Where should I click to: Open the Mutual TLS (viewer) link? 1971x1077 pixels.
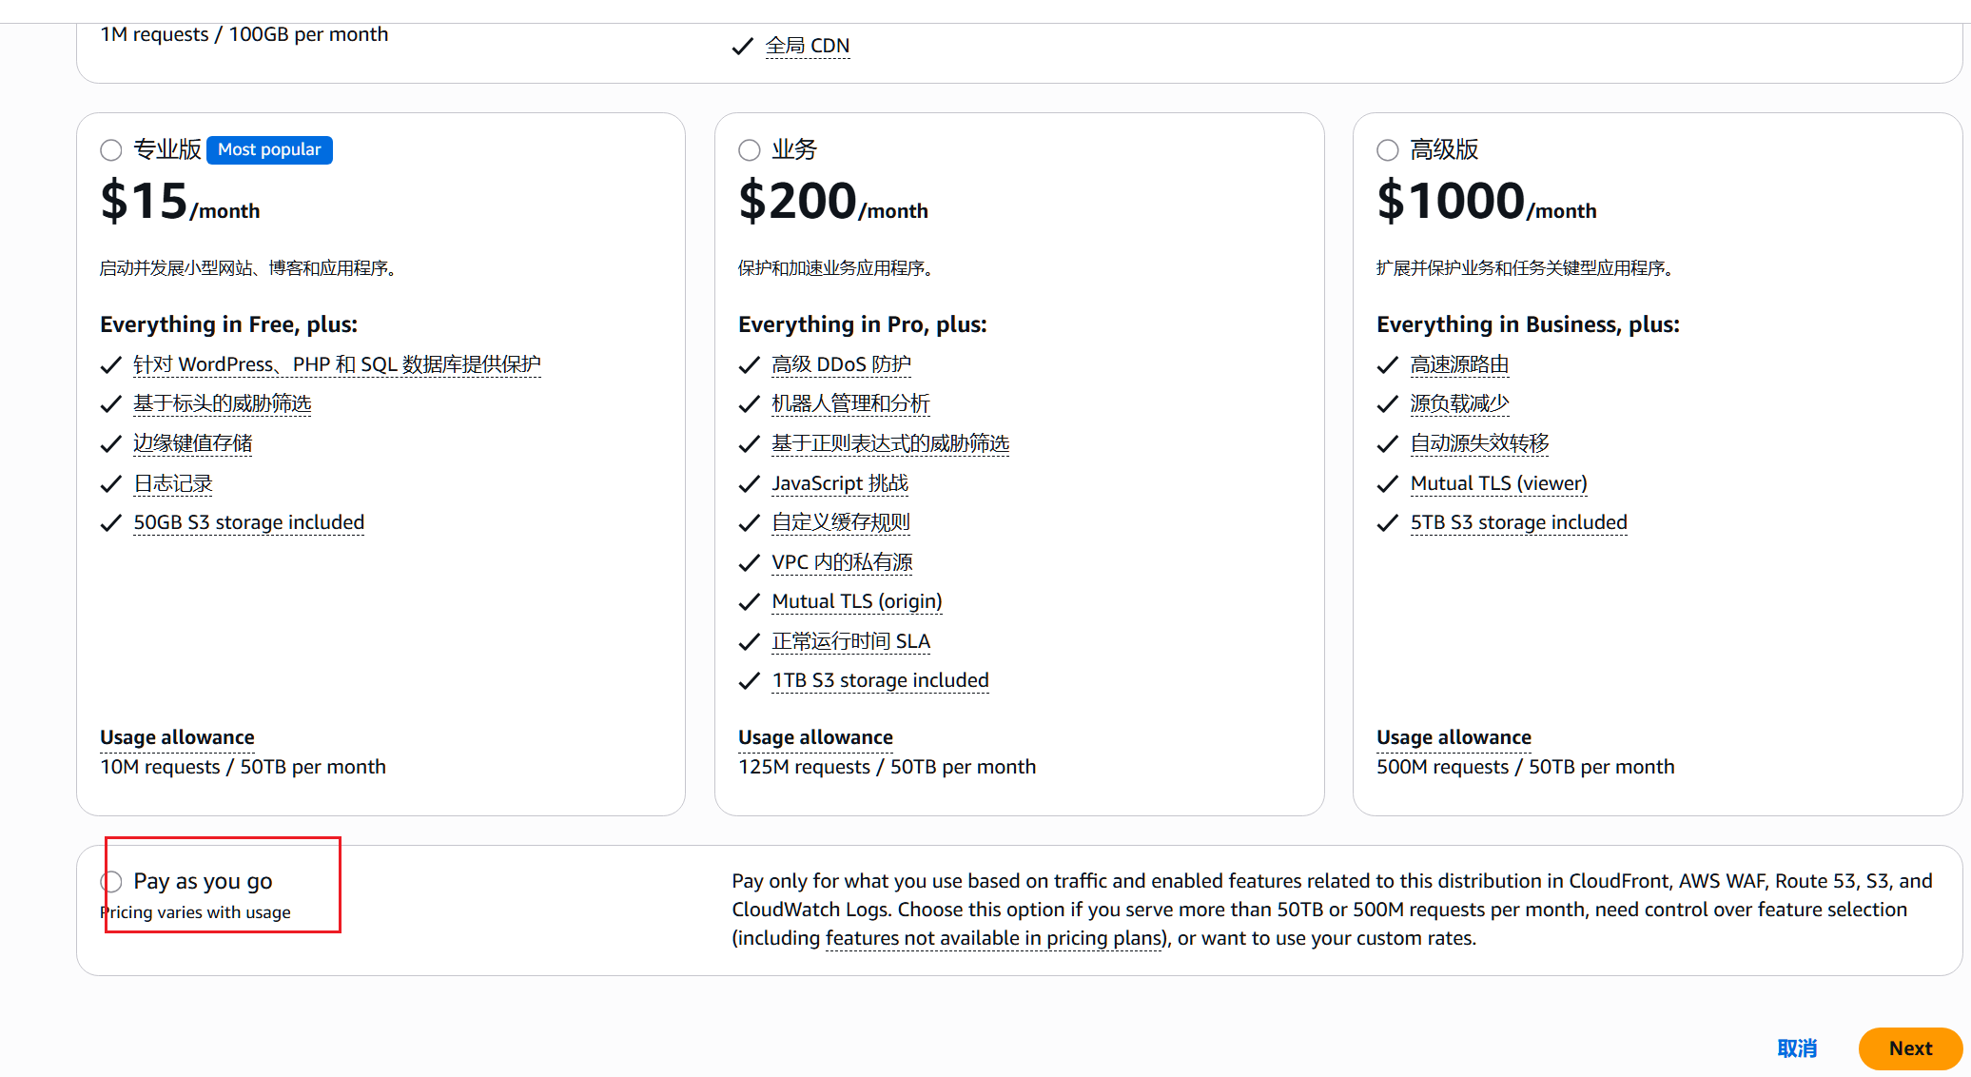pyautogui.click(x=1498, y=483)
